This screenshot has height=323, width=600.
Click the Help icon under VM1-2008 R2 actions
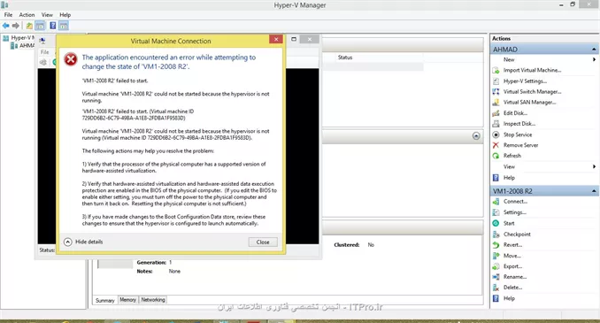click(x=496, y=298)
